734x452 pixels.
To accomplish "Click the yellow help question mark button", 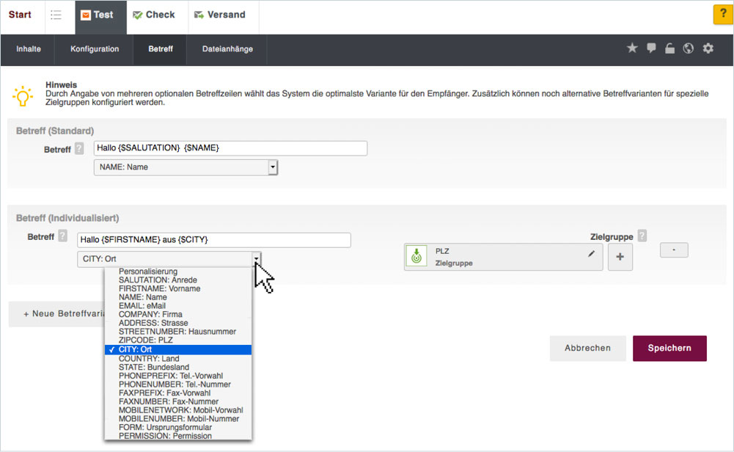I will [722, 15].
